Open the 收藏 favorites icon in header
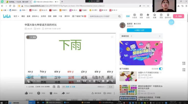 click(x=154, y=16)
